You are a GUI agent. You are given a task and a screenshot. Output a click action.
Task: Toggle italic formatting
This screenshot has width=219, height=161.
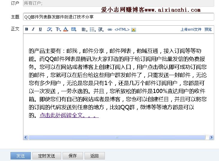point(33,29)
